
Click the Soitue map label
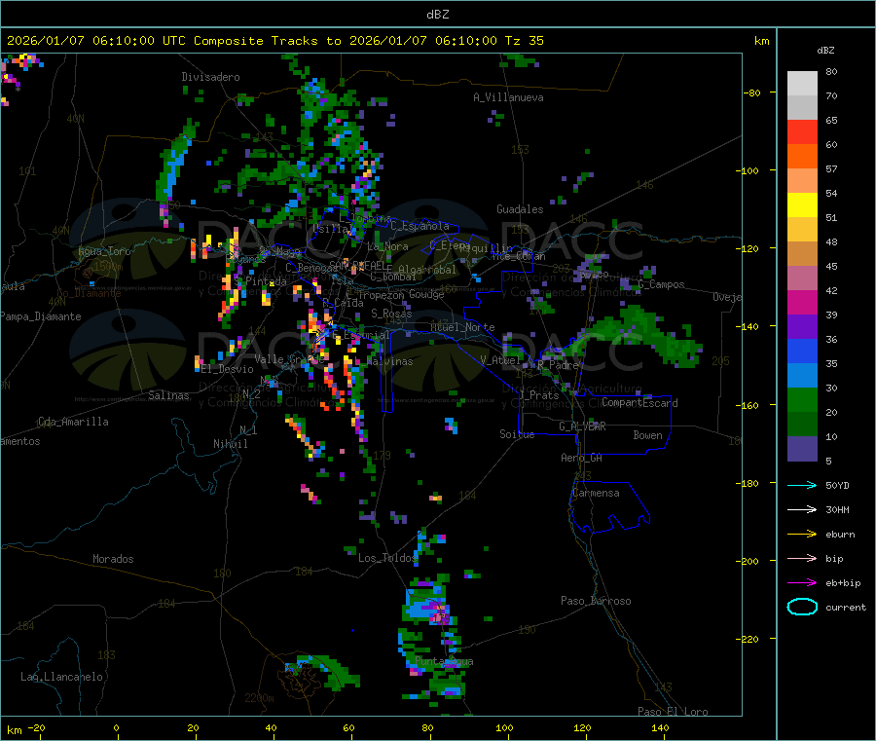point(517,434)
